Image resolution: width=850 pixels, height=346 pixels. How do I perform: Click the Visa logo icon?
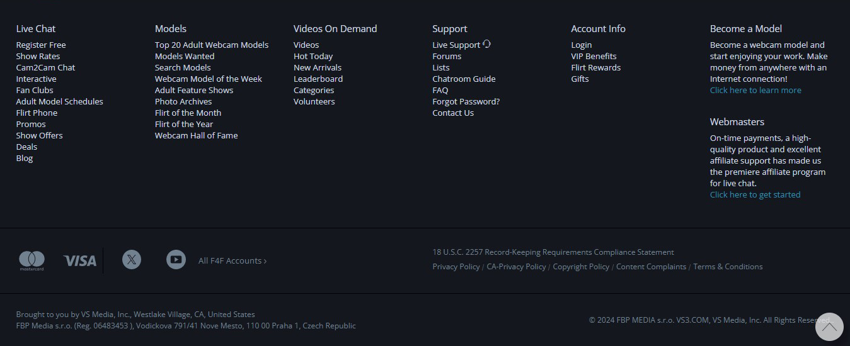(x=80, y=260)
